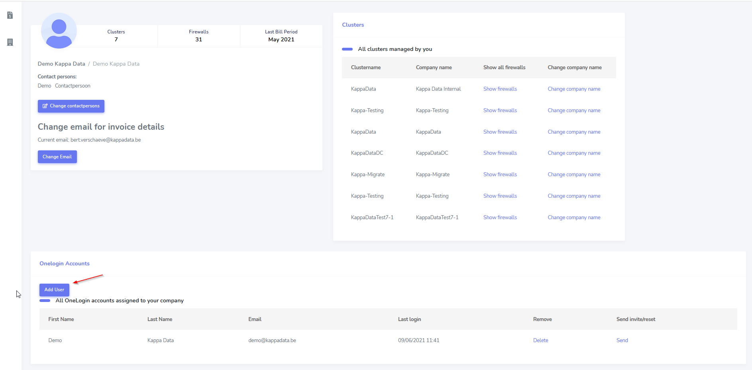Click the Add User button
752x370 pixels.
54,290
